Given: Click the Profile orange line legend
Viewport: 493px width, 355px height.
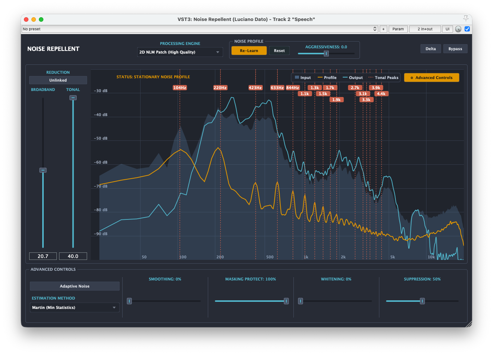Looking at the screenshot, I should pyautogui.click(x=327, y=78).
